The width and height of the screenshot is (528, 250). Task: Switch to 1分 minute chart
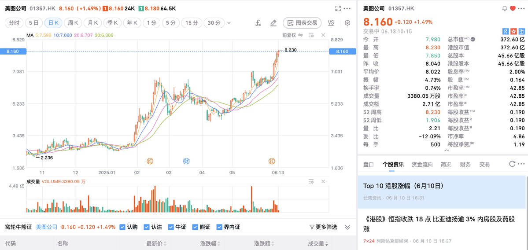tap(151, 23)
